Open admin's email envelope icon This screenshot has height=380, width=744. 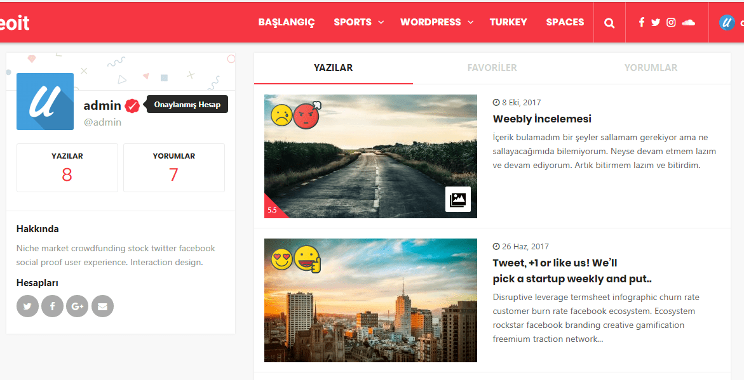102,306
